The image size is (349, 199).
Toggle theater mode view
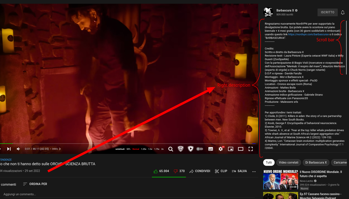(240, 149)
